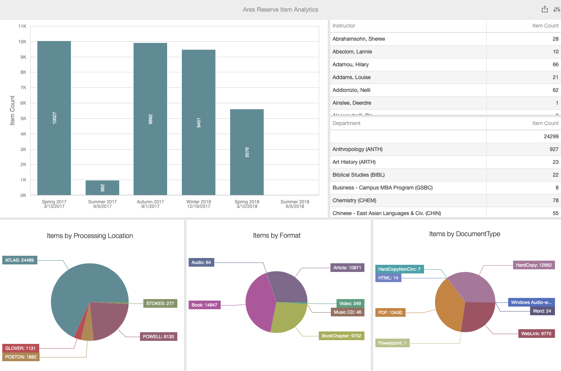561x371 pixels.
Task: Click the Article: 10871 pie label
Action: [x=347, y=267]
